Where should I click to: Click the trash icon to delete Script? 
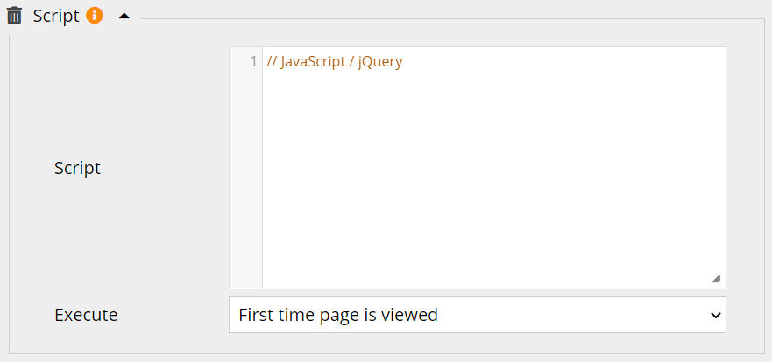click(14, 16)
